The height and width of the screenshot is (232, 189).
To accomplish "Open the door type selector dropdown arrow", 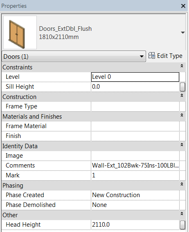I will [183, 32].
